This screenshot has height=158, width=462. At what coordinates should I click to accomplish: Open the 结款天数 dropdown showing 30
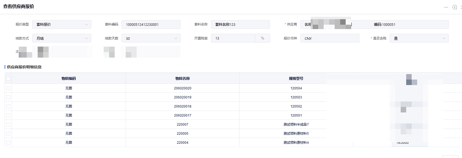[x=151, y=38]
